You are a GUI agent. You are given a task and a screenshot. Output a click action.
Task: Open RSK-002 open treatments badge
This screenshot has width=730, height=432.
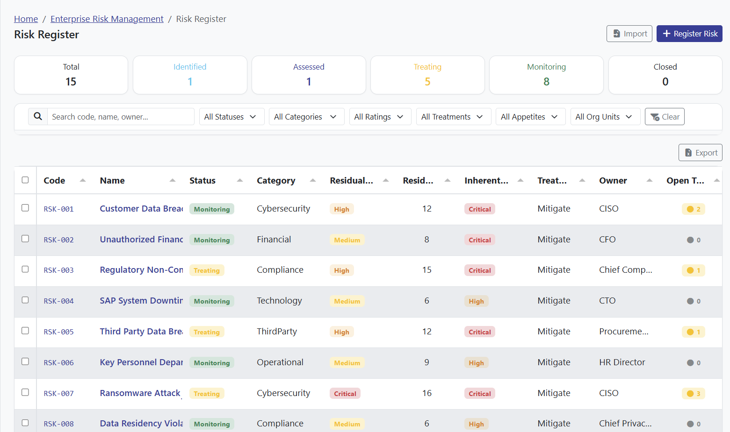click(694, 240)
